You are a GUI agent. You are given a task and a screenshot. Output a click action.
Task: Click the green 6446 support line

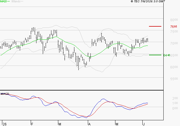[x=155, y=55]
